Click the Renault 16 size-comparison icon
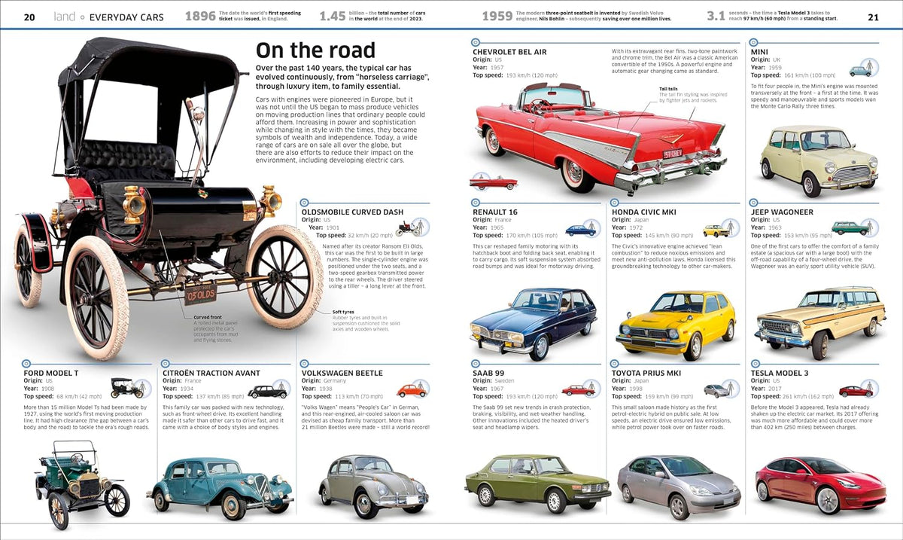Screen dimensions: 903x540 tap(582, 229)
